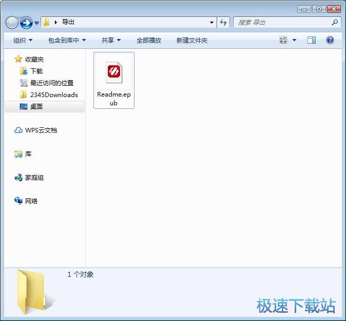This screenshot has height=321, width=346.
Task: Expand the breadcrumb arrow before 导出
Action: point(56,22)
